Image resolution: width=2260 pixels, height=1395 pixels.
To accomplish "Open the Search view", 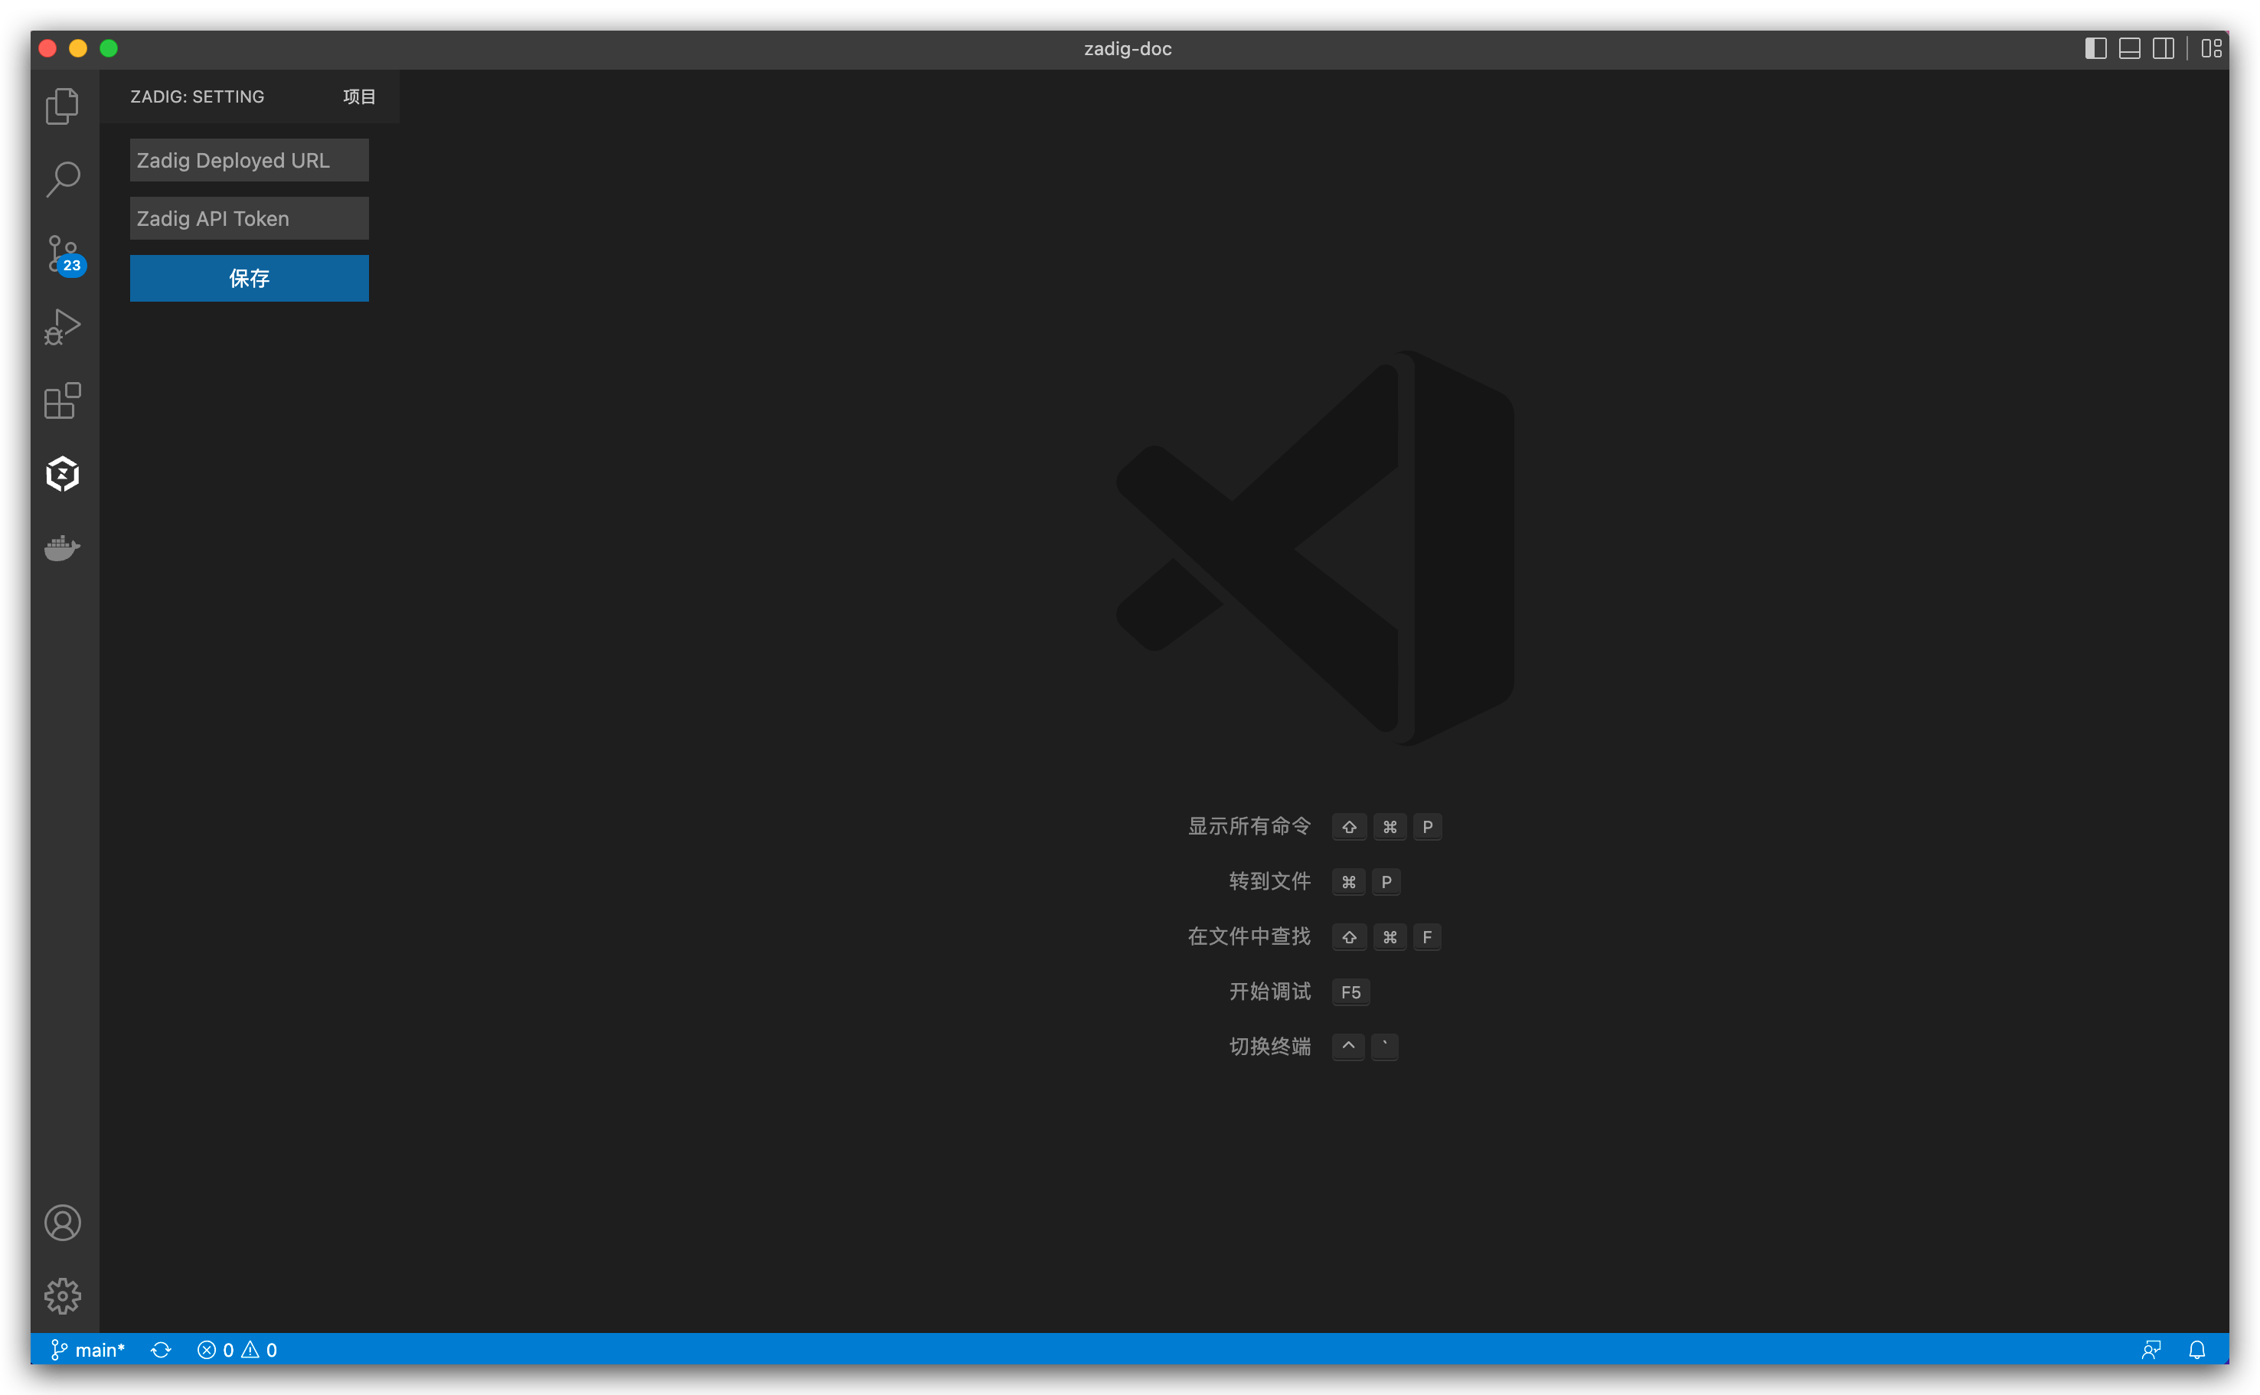I will click(62, 178).
